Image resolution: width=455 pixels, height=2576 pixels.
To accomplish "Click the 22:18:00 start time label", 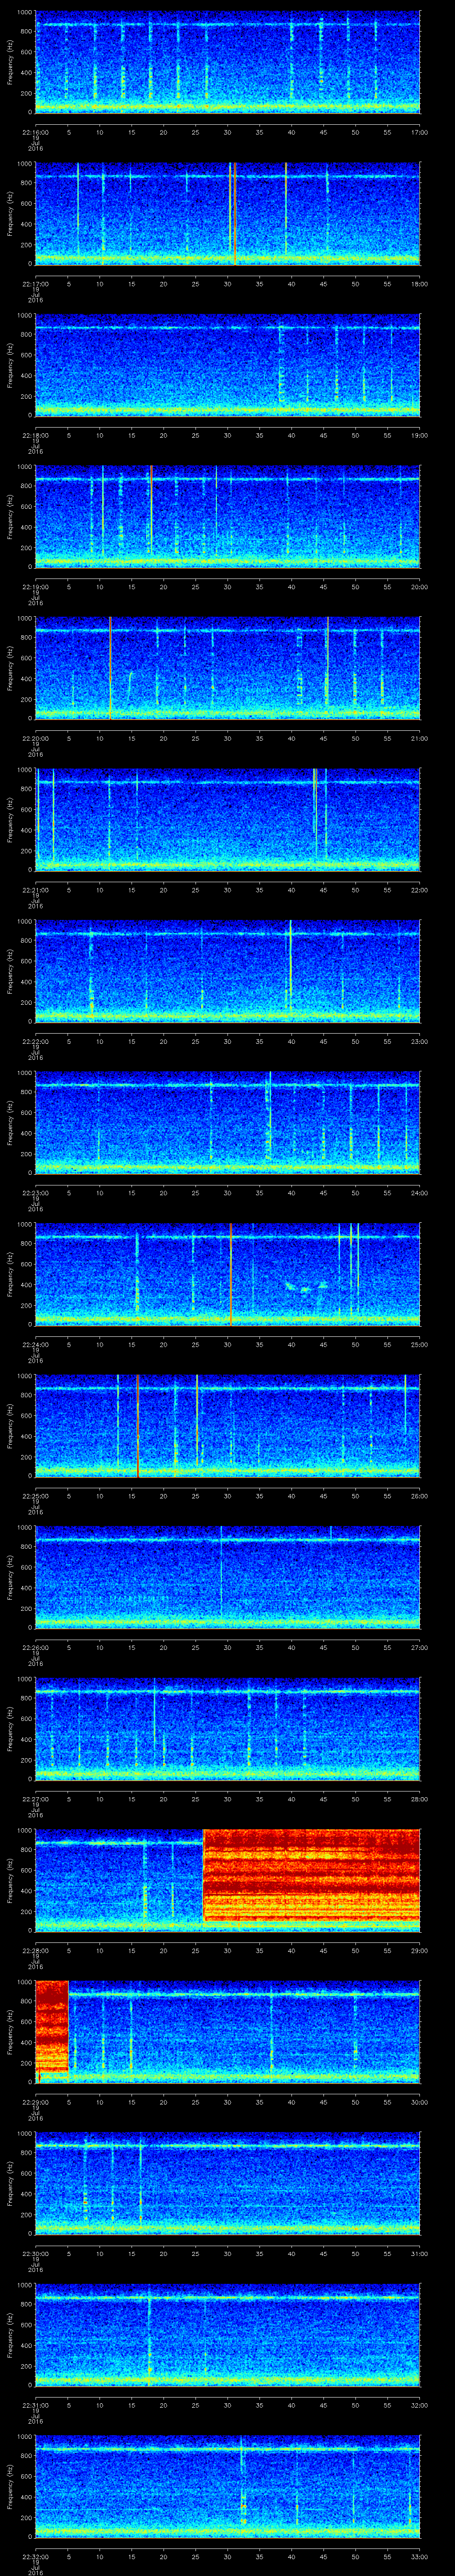I will (x=35, y=435).
